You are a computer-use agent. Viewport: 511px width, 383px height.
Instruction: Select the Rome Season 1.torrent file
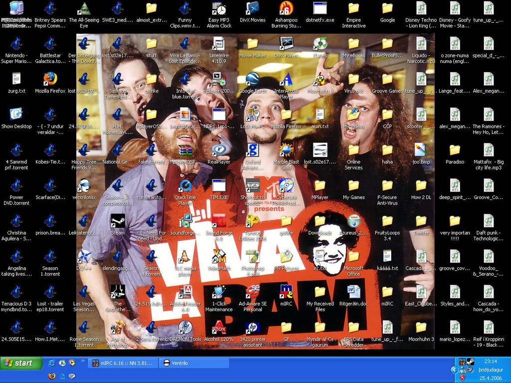[84, 334]
